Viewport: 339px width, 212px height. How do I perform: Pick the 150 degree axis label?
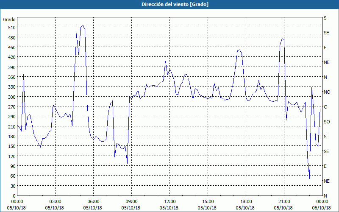[x=12, y=146]
